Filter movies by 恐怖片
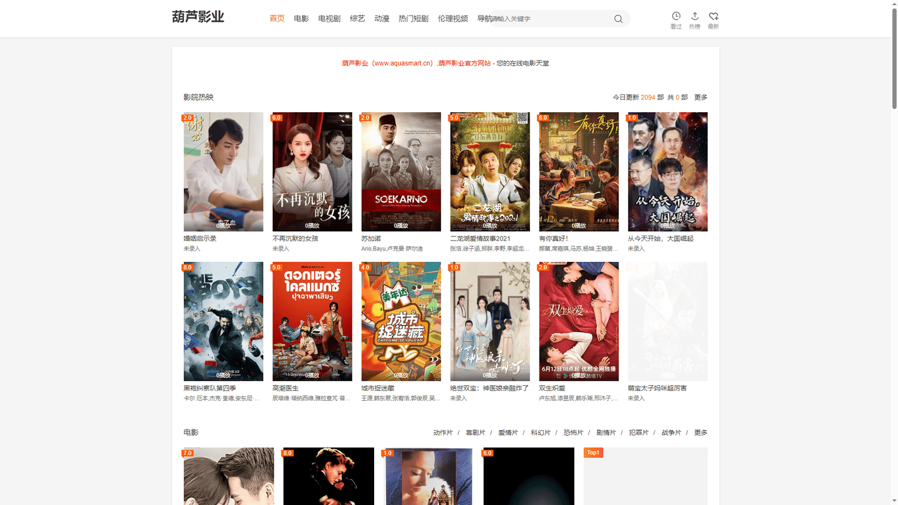 pyautogui.click(x=573, y=433)
